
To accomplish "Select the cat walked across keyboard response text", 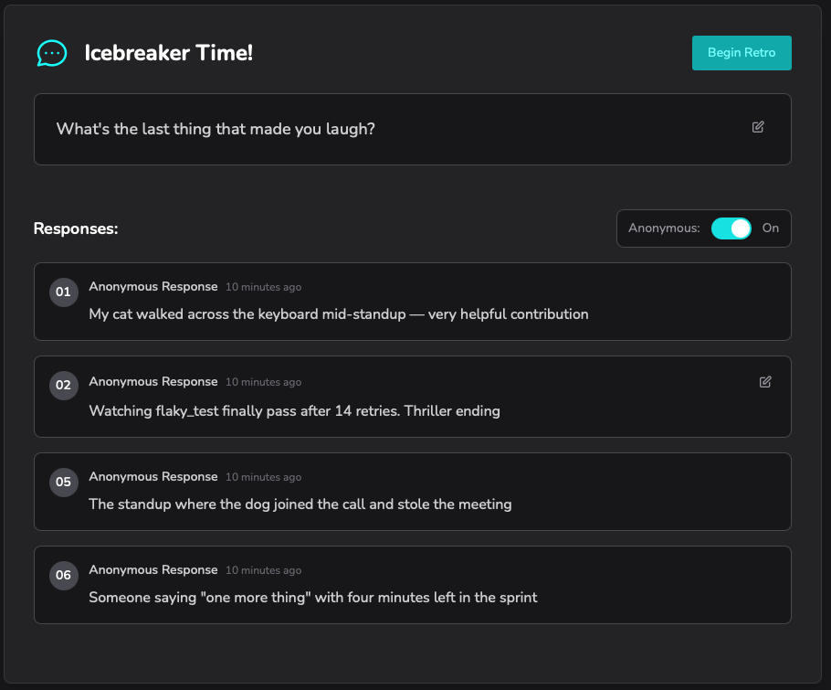I will tap(339, 314).
